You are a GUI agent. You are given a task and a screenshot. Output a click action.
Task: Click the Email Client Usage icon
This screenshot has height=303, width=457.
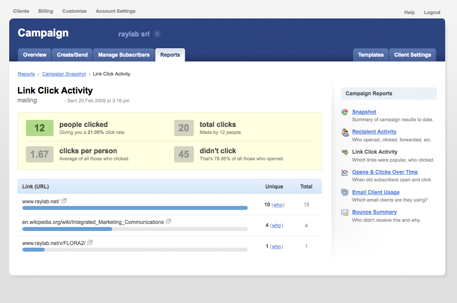click(345, 192)
